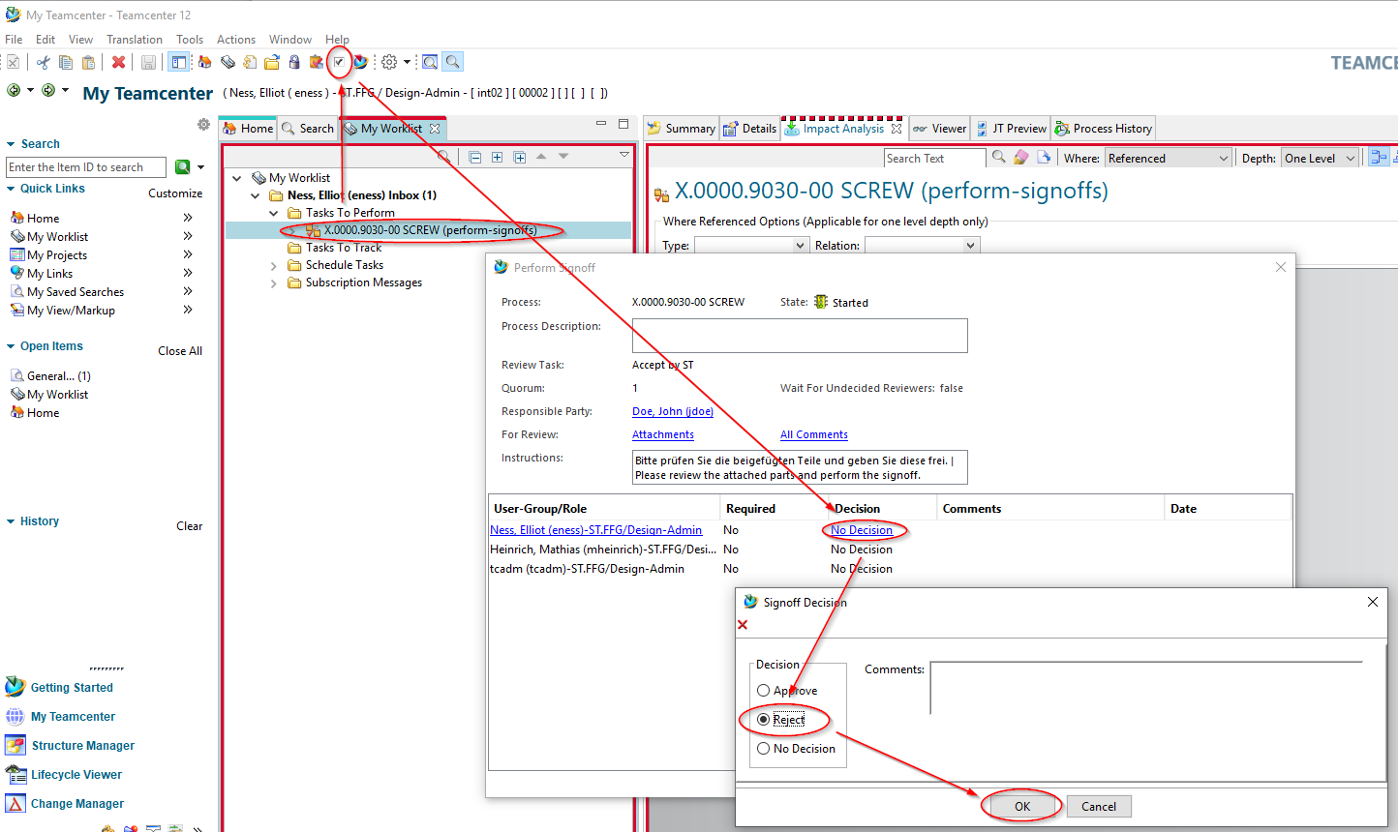1398x832 pixels.
Task: Click the gear icon above Search section
Action: click(203, 125)
